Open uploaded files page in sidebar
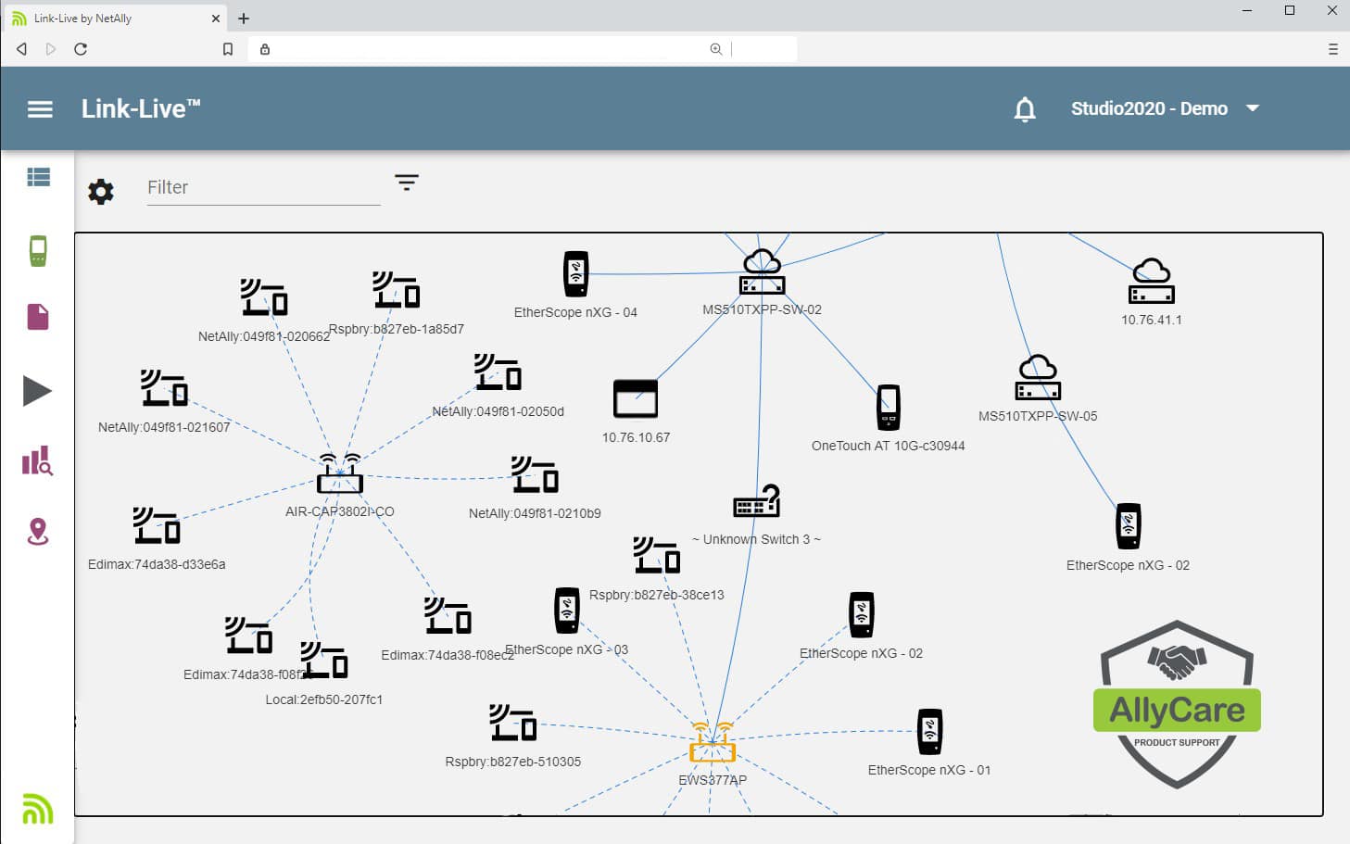Viewport: 1350px width, 844px height. [x=38, y=317]
